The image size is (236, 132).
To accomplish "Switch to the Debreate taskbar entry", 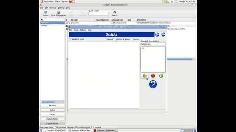I will pos(105,131).
